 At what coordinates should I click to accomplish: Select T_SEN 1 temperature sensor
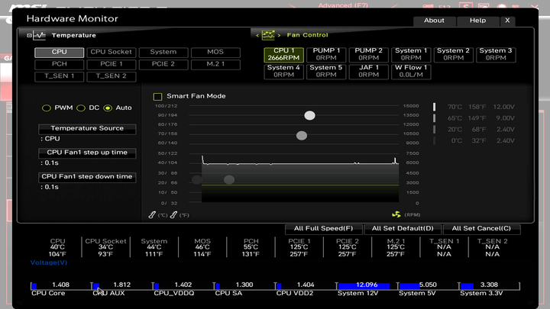60,76
